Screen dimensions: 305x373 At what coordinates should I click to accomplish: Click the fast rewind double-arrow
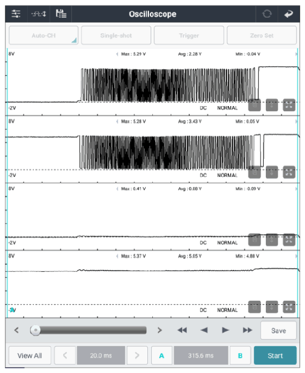tap(182, 330)
